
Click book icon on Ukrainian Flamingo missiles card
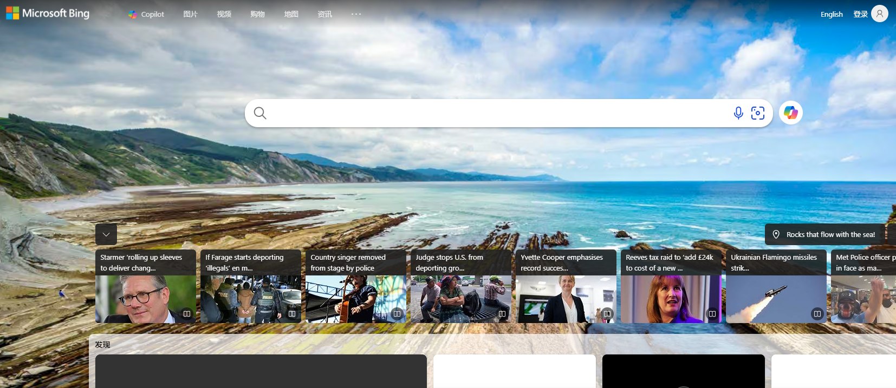point(817,314)
